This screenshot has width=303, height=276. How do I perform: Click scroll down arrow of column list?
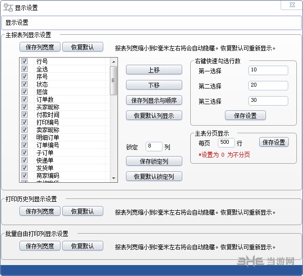(x=114, y=178)
